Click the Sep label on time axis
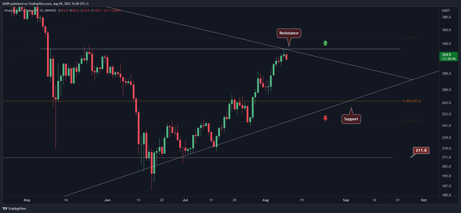This screenshot has height=213, width=461. pos(346,200)
